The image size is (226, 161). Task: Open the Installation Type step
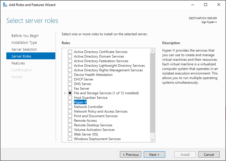coord(24,43)
